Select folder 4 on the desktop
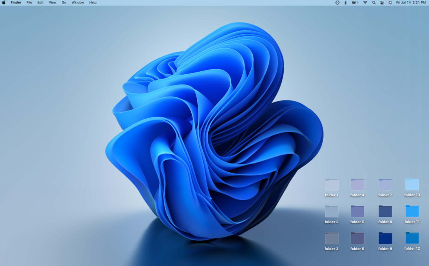 (357, 185)
